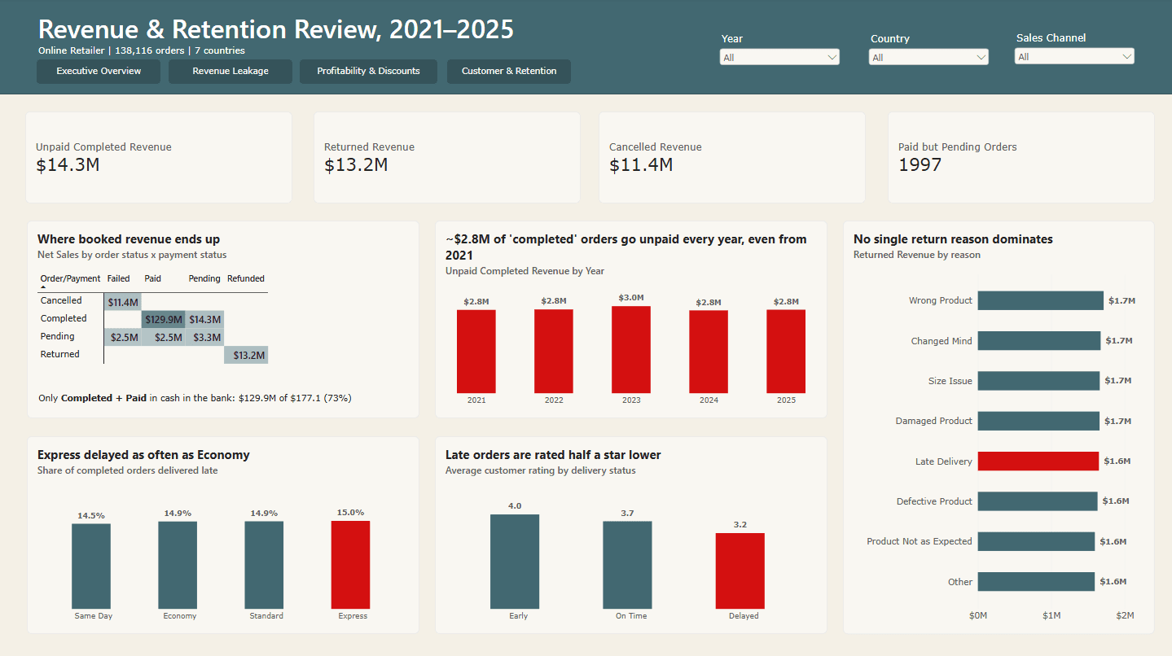Click the 'Where booked revenue ends up' title
Image resolution: width=1172 pixels, height=656 pixels.
(129, 239)
